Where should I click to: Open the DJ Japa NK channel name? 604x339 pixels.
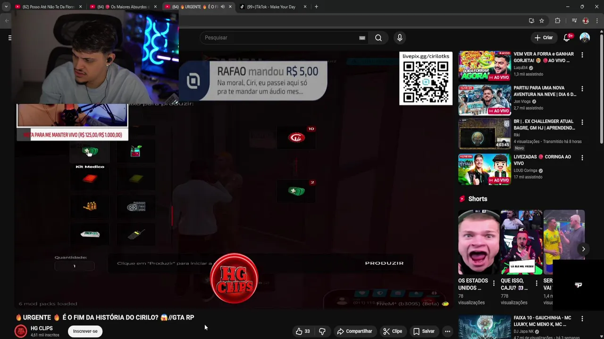[524, 331]
